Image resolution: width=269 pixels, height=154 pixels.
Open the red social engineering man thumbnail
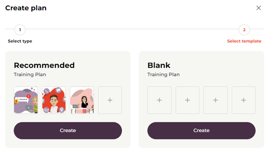(54, 100)
